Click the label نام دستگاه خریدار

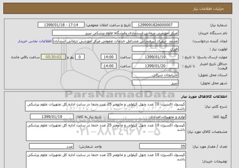212,33
